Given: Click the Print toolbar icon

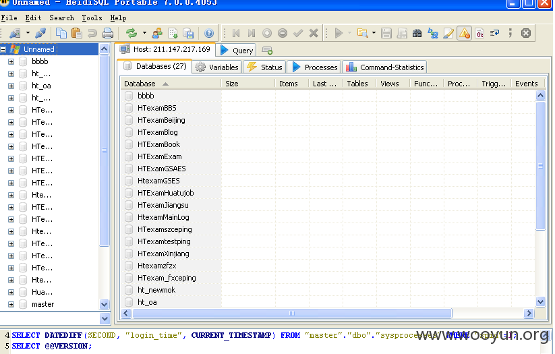Looking at the screenshot, I should [108, 33].
